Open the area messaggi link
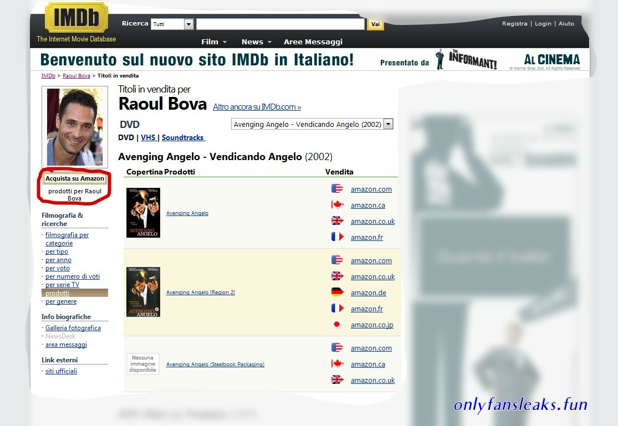Viewport: 618px width, 426px height. click(66, 345)
